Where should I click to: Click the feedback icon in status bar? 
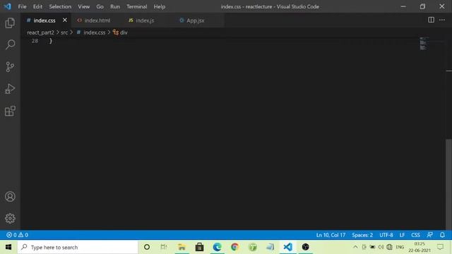pos(430,235)
